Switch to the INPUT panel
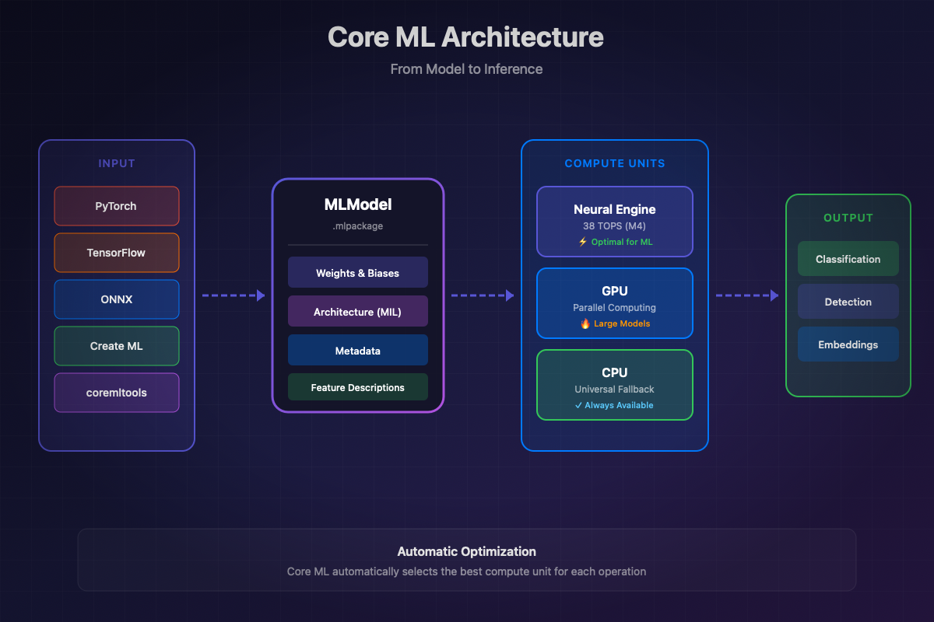The height and width of the screenshot is (622, 934). pos(117,163)
